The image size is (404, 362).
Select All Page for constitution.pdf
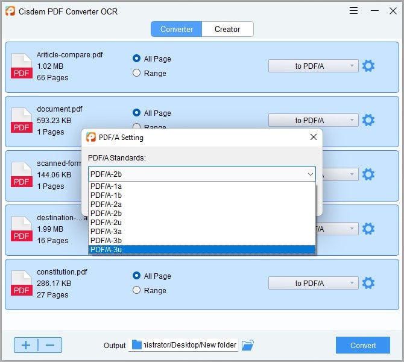coord(151,276)
